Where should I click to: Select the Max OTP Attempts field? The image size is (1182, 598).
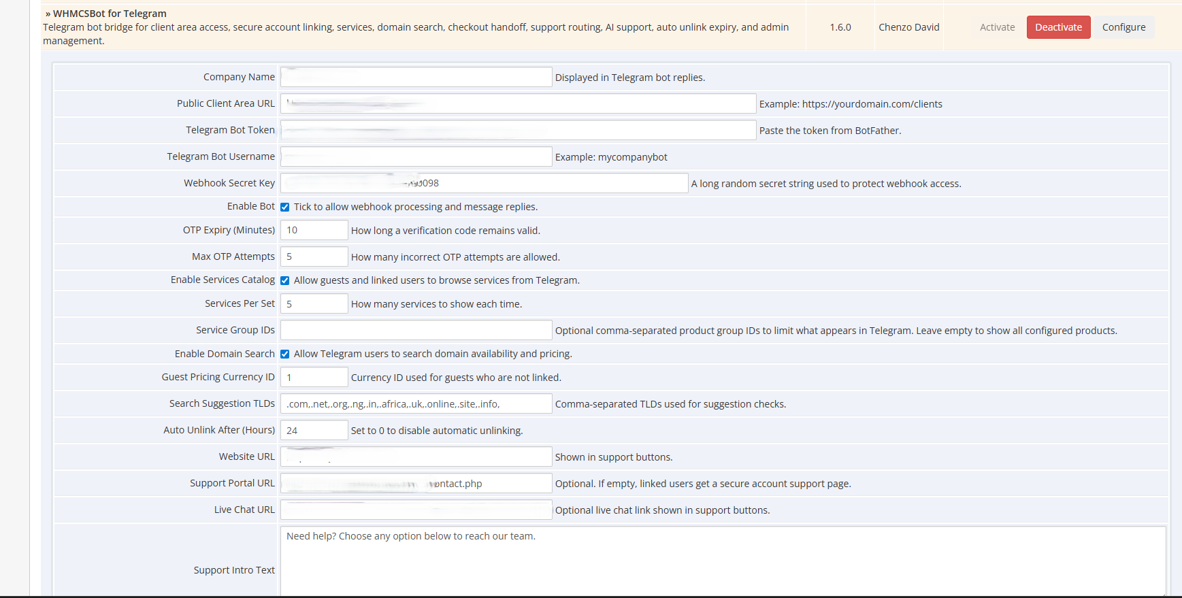pos(314,256)
